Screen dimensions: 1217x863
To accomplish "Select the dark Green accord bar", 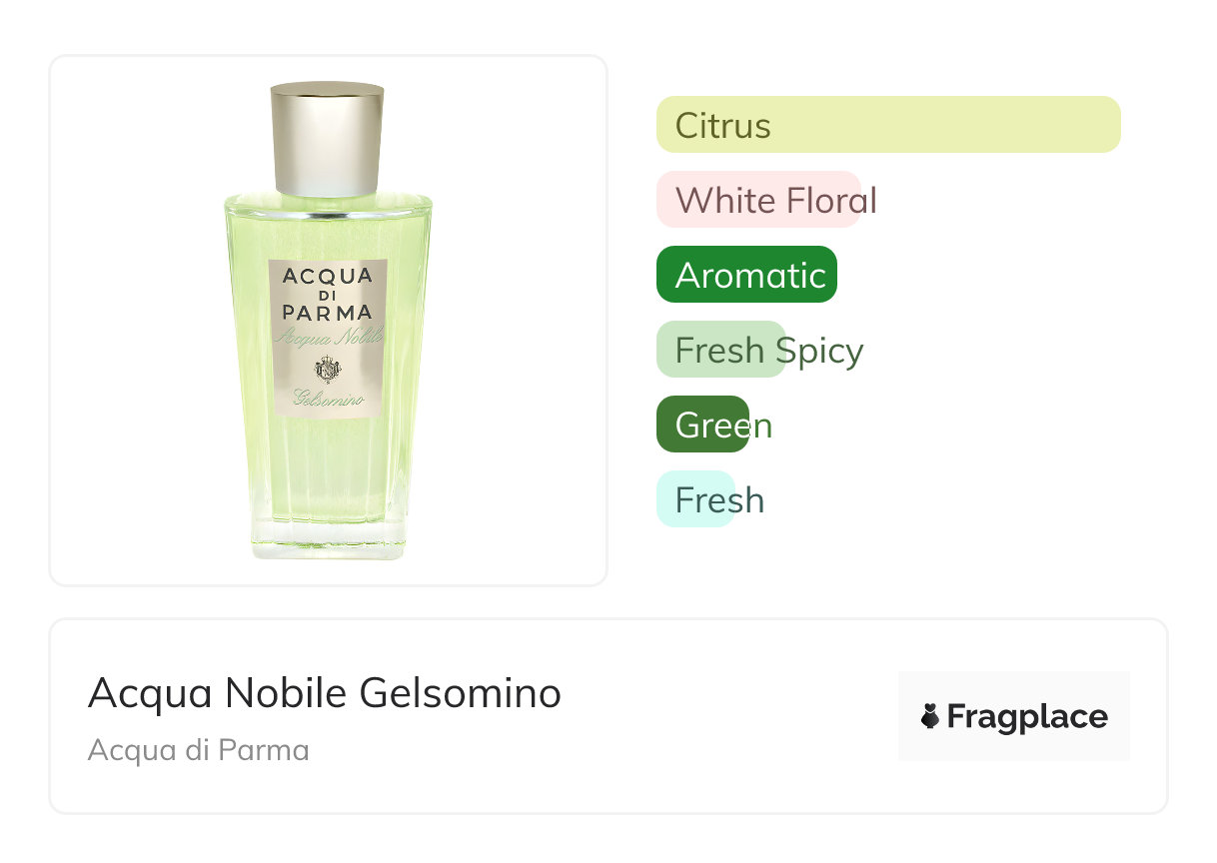I will (702, 425).
